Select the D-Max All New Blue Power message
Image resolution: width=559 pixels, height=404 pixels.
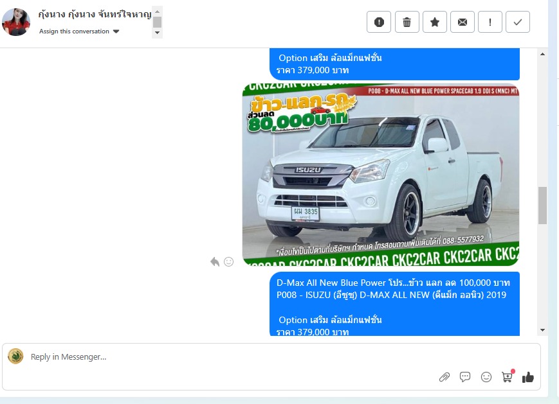point(395,304)
